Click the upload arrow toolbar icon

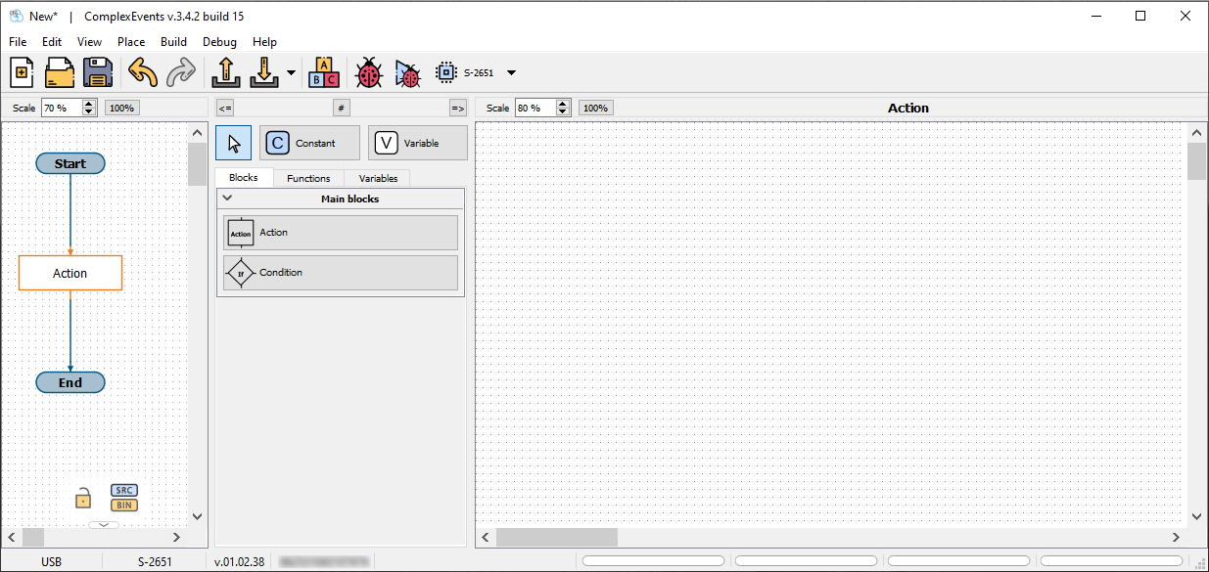(226, 73)
